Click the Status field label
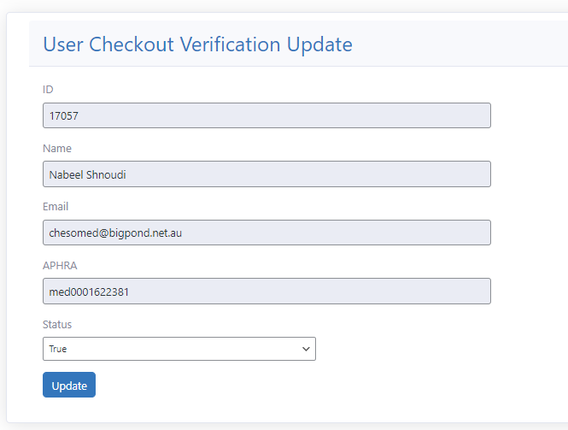Screen dimensions: 568x430 (x=57, y=325)
